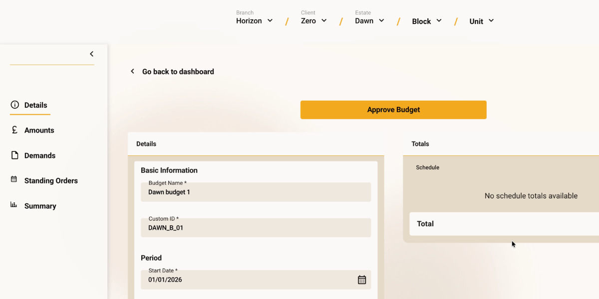The height and width of the screenshot is (299, 599).
Task: Open the Unit selector dropdown
Action: (x=482, y=21)
